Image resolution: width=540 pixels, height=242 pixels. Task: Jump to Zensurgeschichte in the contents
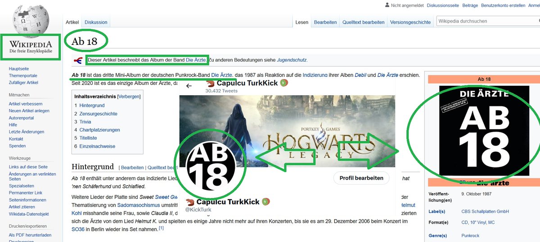click(x=98, y=114)
